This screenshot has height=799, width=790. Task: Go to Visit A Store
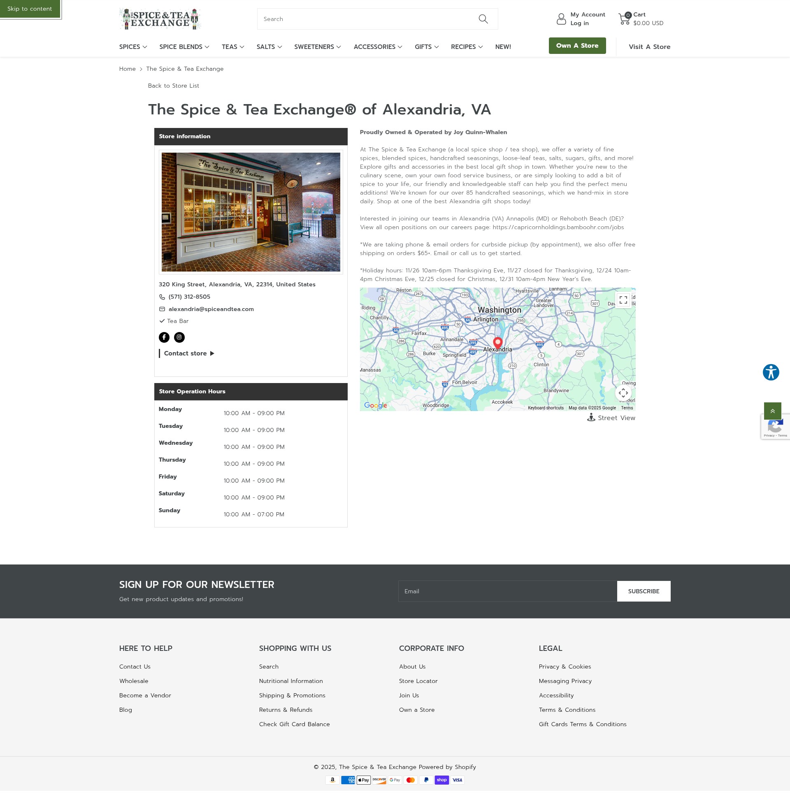[649, 47]
